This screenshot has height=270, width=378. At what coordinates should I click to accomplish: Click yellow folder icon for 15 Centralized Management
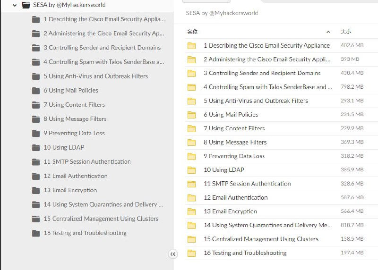click(192, 239)
